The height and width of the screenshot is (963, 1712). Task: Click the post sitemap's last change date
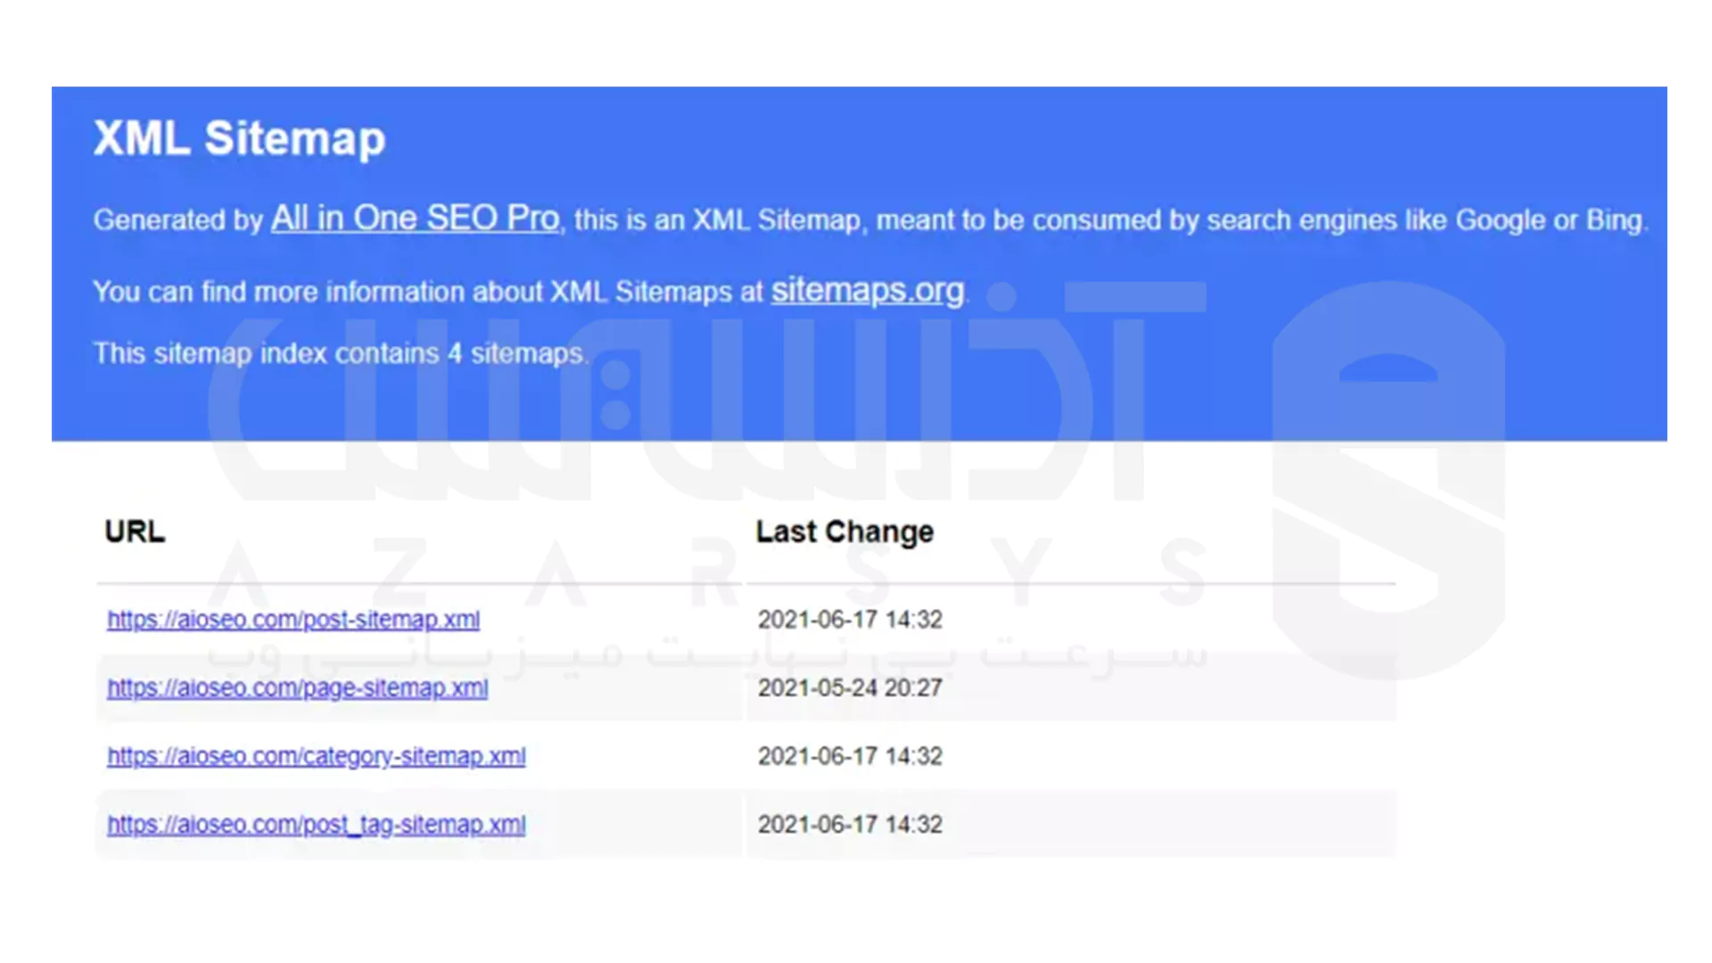850,619
